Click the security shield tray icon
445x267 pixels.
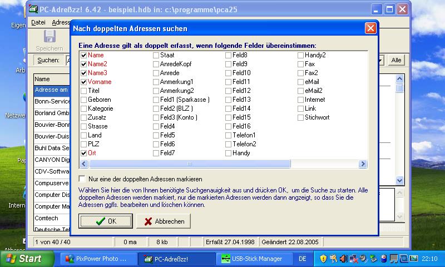point(323,259)
